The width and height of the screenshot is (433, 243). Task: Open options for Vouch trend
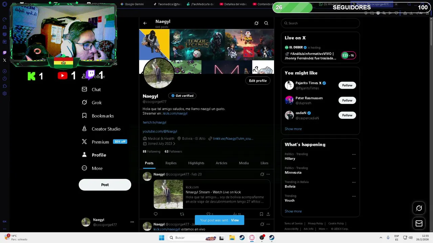click(x=354, y=196)
